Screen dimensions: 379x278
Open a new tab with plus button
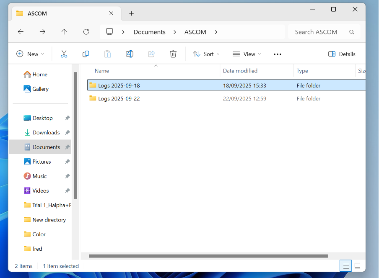click(131, 13)
